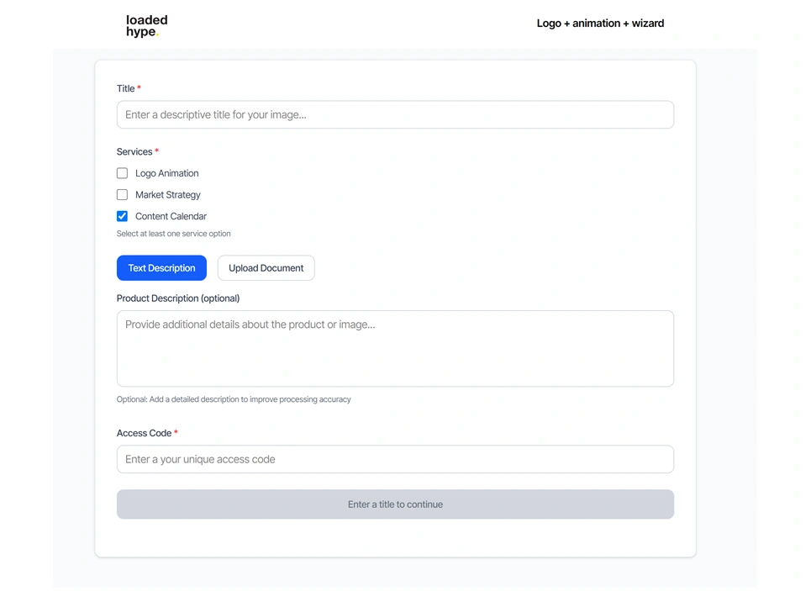Focus the Access Code input field
Image resolution: width=811 pixels, height=591 pixels.
395,460
